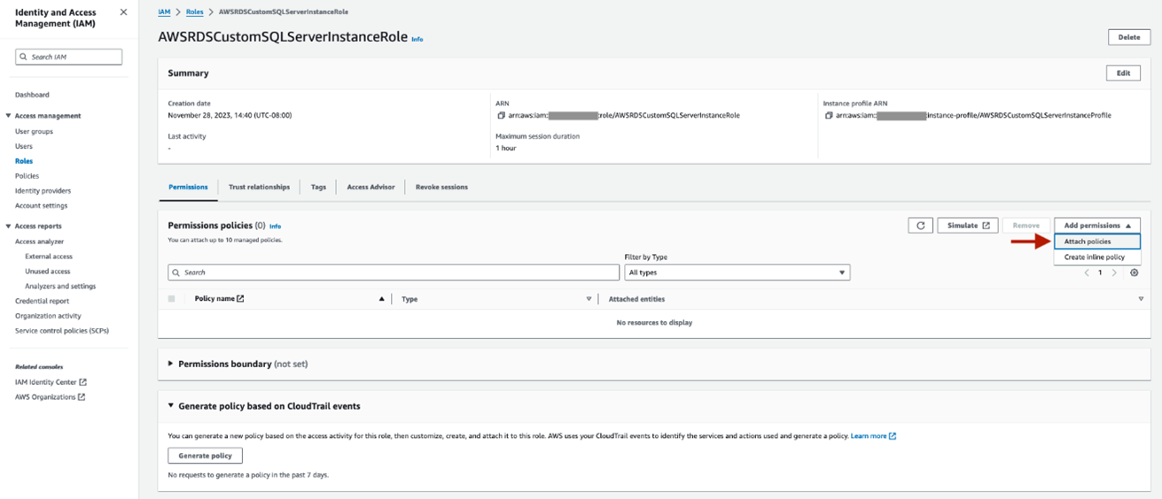Open Unused access
The image size is (1162, 499).
48,272
